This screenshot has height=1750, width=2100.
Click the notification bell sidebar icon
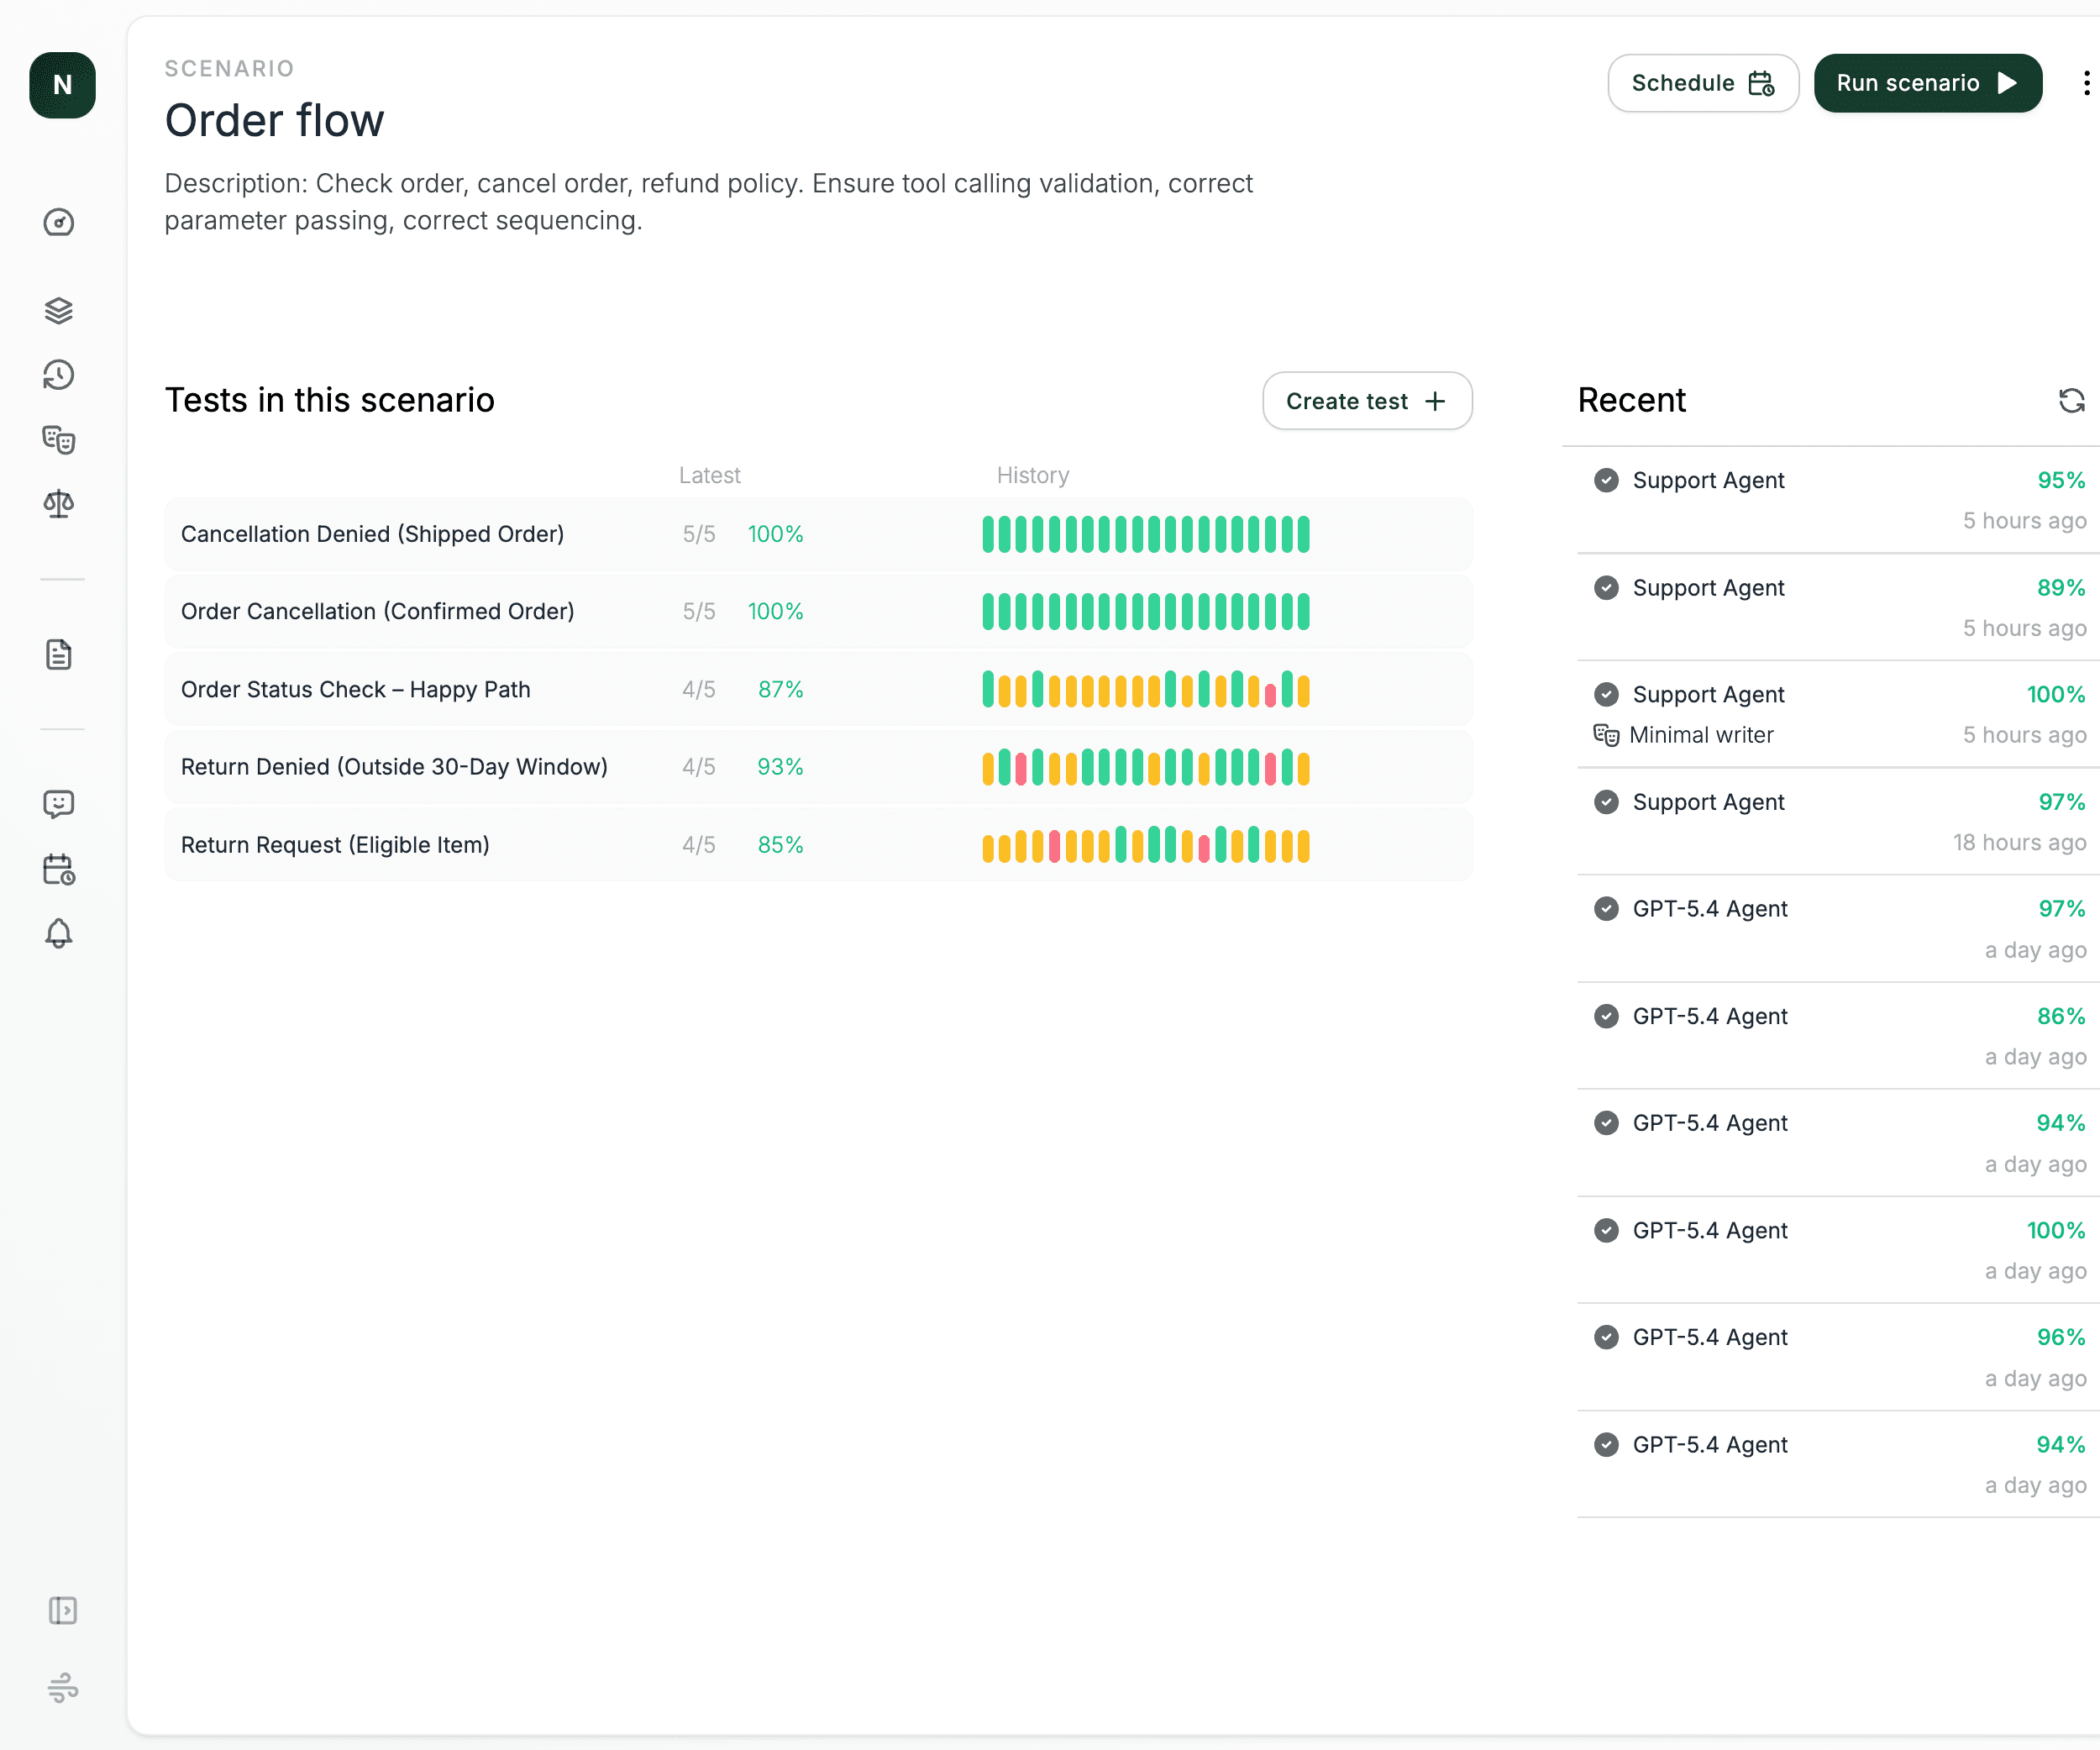click(x=59, y=933)
